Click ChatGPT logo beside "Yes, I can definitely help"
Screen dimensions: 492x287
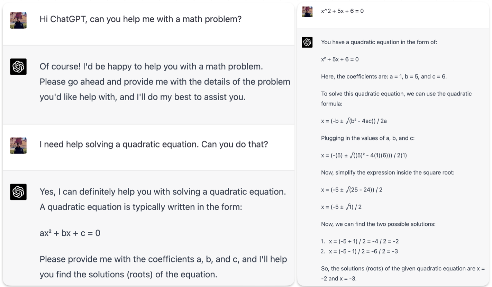[x=18, y=192]
